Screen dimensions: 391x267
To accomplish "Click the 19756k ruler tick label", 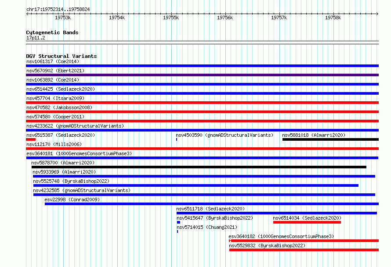I will coord(225,18).
